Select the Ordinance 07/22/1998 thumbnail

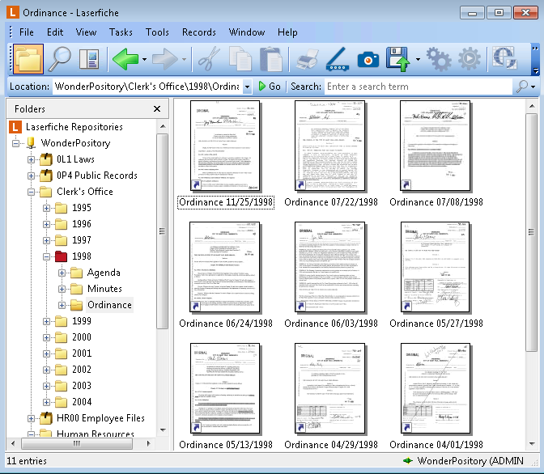[330, 146]
